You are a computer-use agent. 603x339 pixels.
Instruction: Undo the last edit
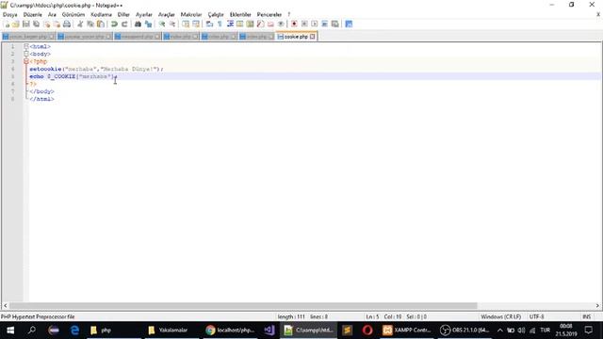coord(114,24)
